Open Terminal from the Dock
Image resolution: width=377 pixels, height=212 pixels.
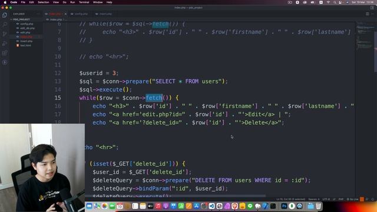pos(273,206)
